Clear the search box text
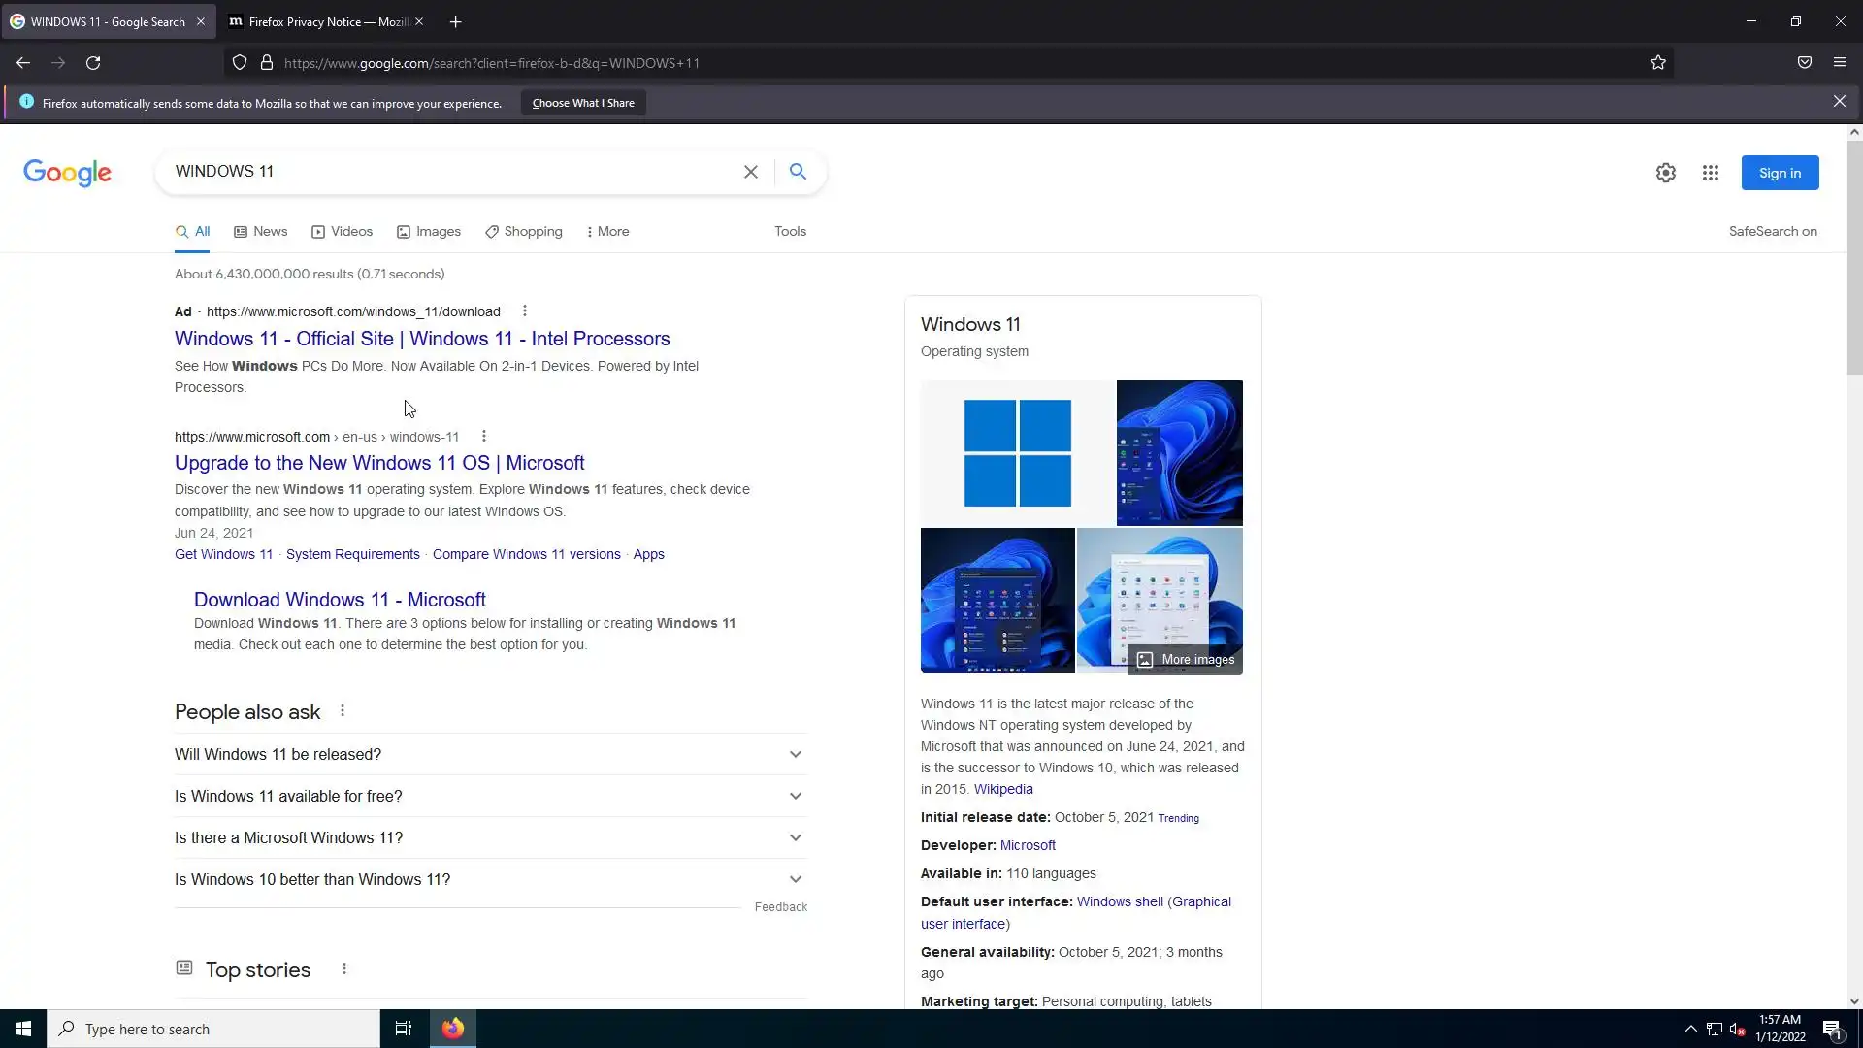The image size is (1863, 1048). click(x=750, y=172)
